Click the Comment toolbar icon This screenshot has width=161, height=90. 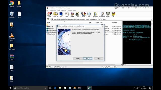pyautogui.click(x=102, y=14)
